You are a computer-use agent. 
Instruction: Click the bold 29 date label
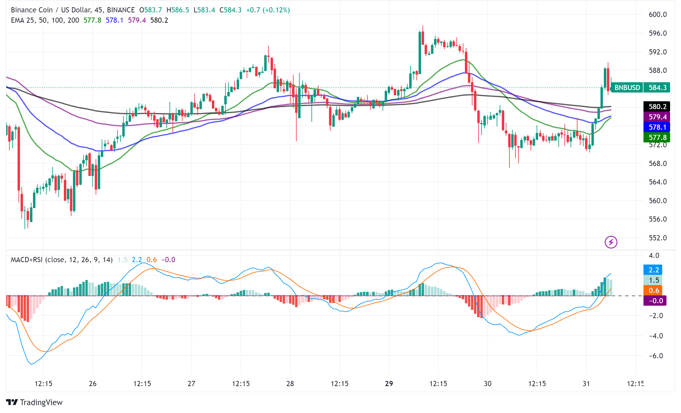click(389, 384)
